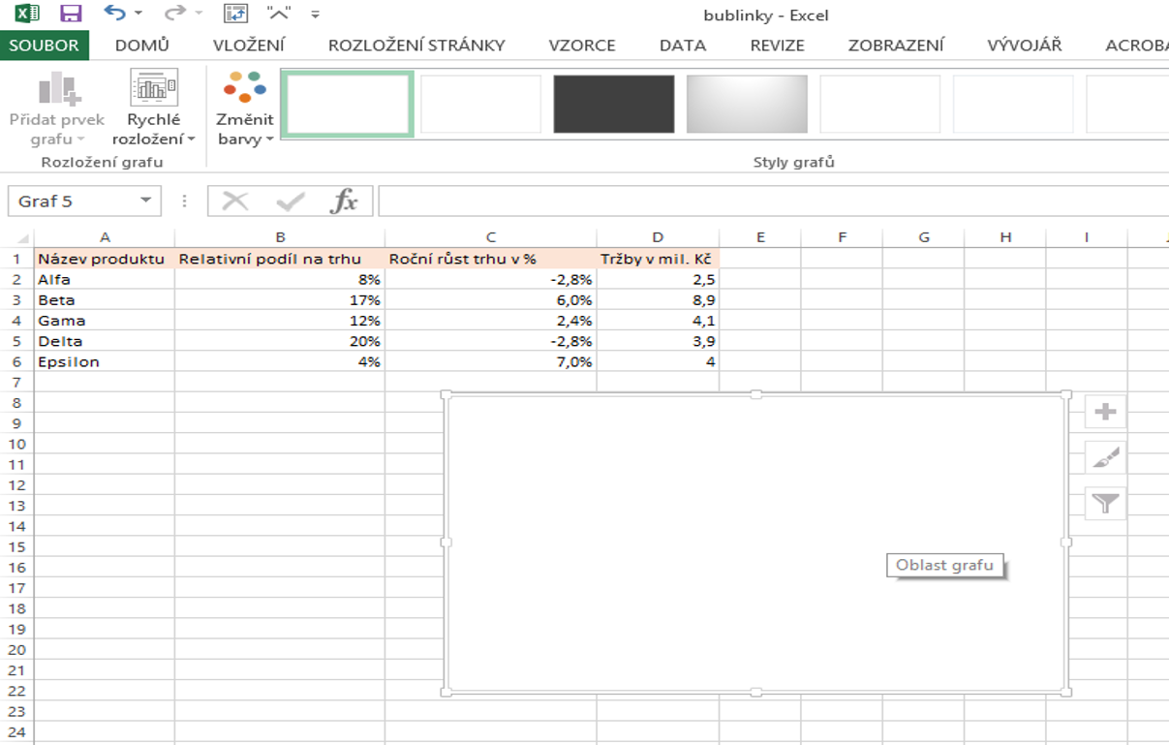This screenshot has height=745, width=1169.
Task: Select row 1 header
Action: pos(16,259)
